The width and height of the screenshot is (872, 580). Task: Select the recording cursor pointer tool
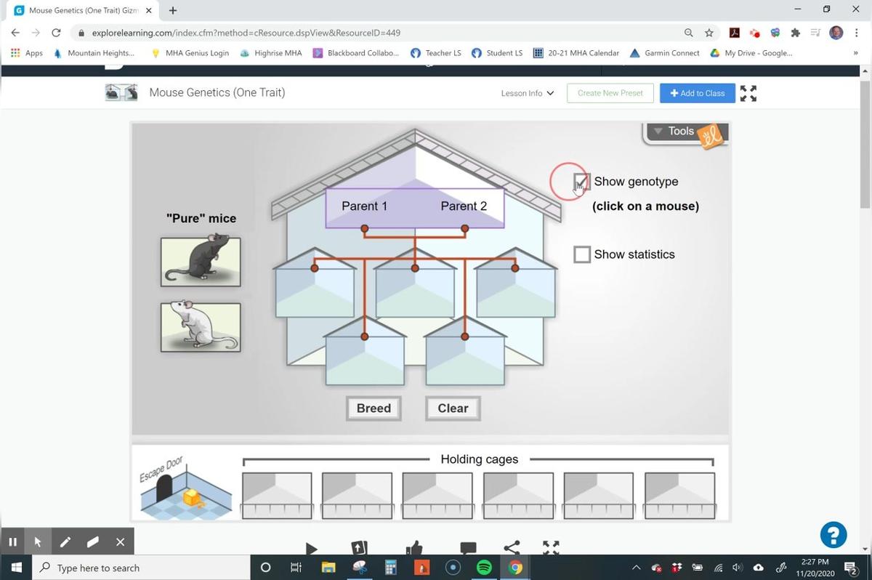(38, 542)
